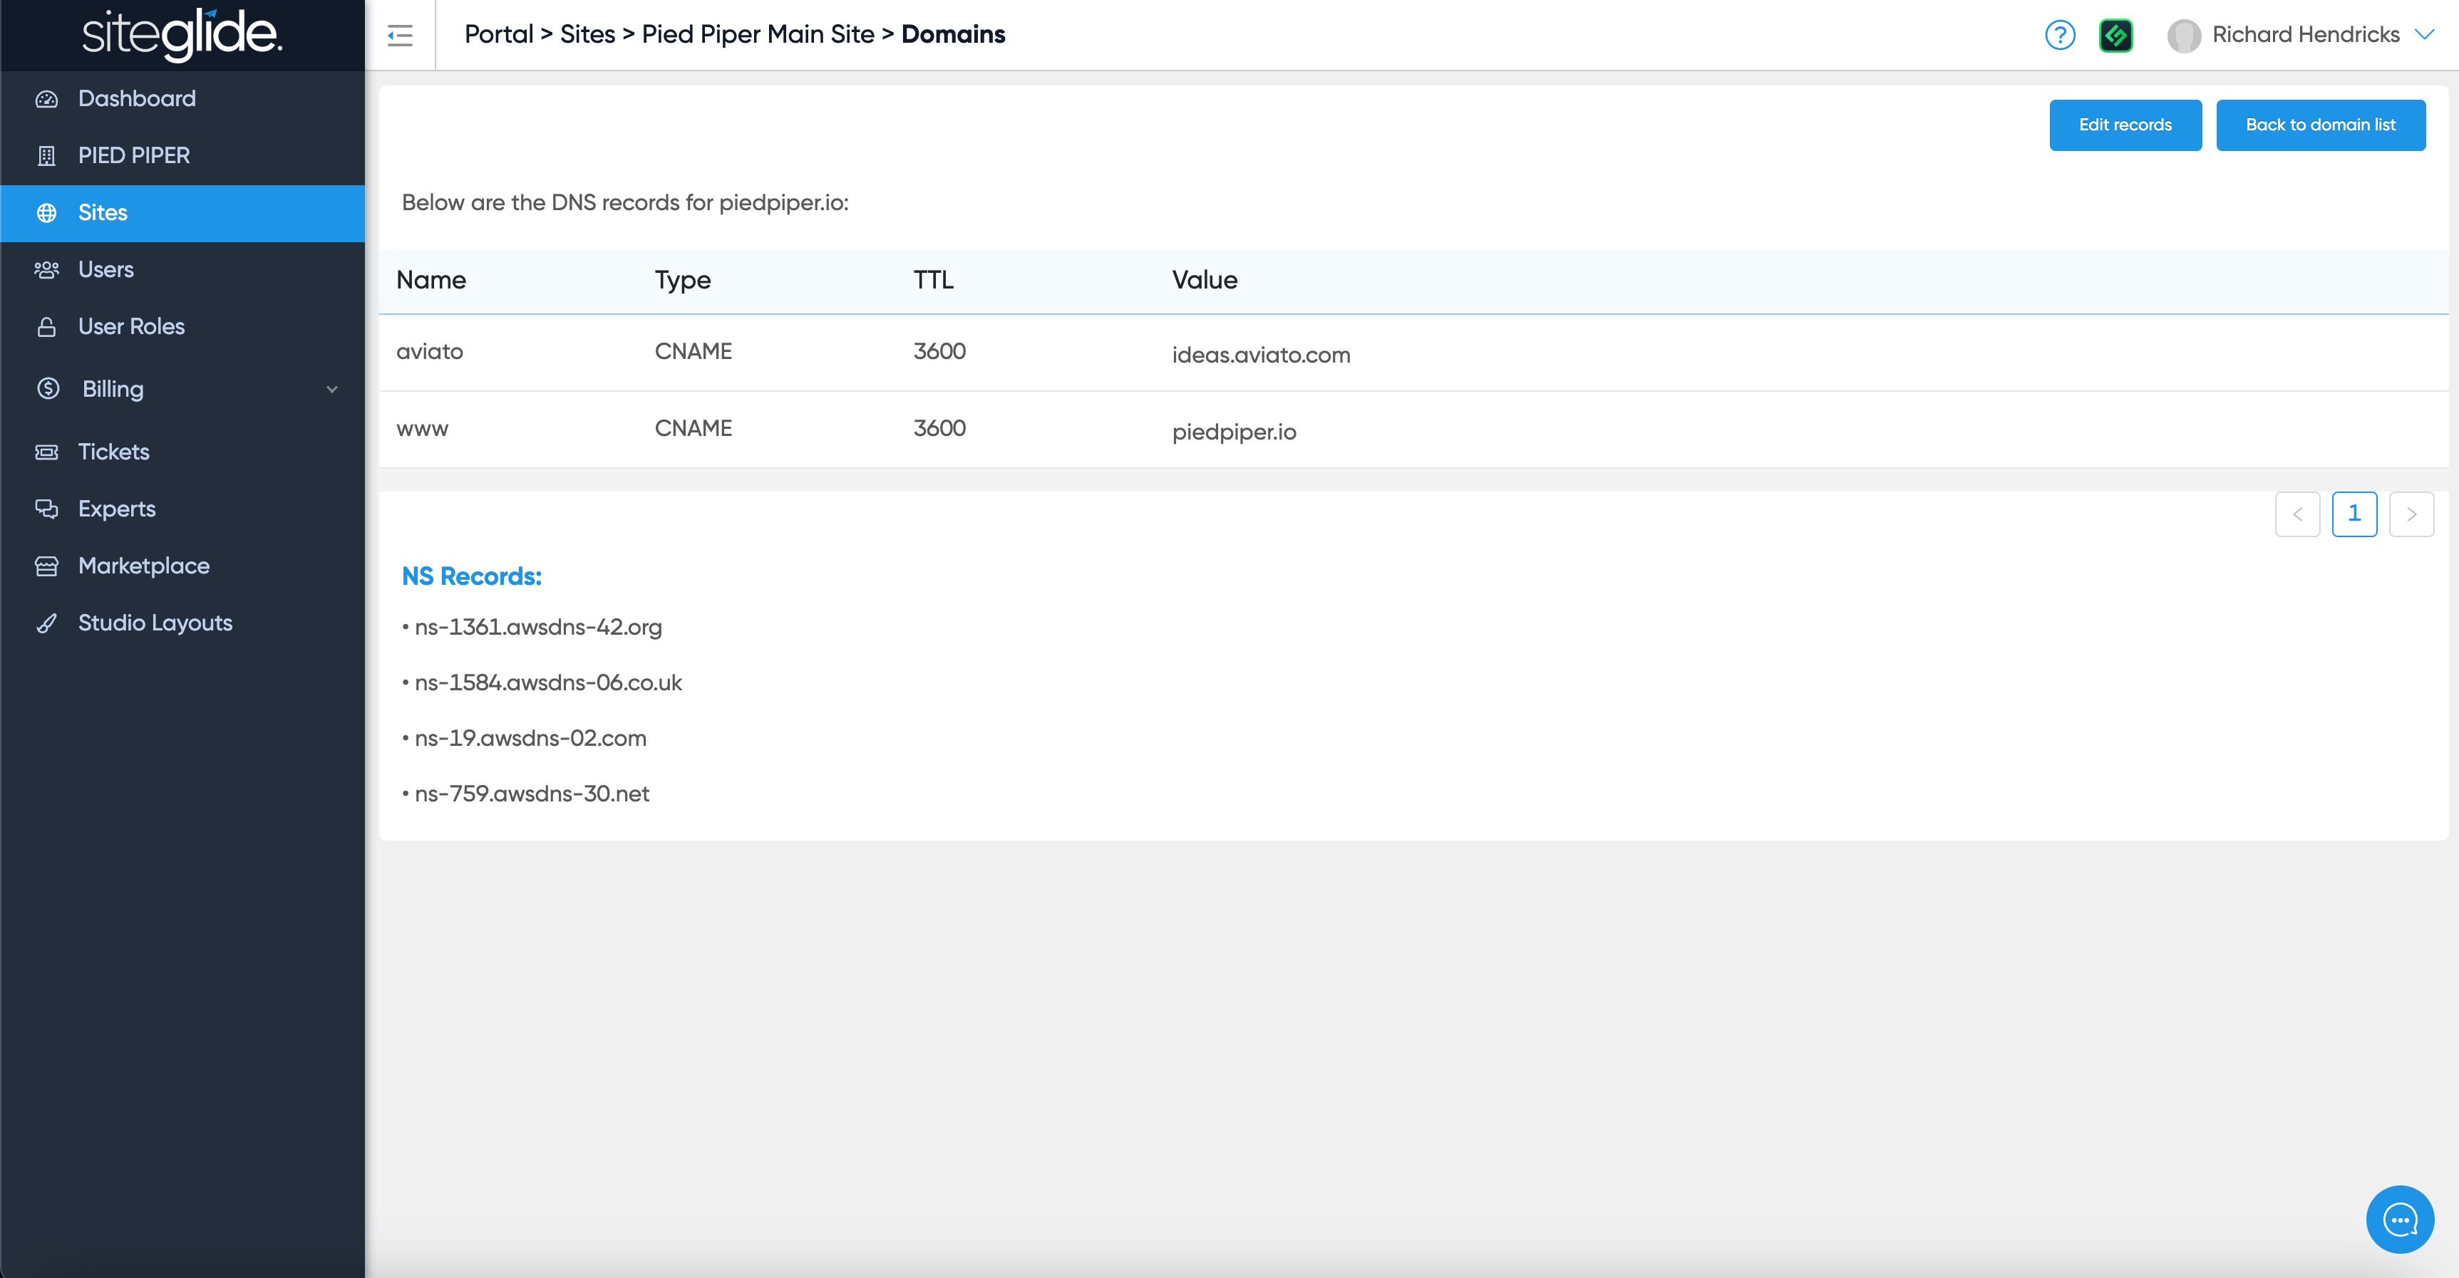Click the DNS records description text
The width and height of the screenshot is (2459, 1278).
pyautogui.click(x=625, y=203)
